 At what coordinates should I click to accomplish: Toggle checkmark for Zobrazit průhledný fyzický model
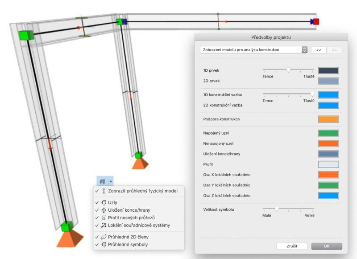pos(97,191)
